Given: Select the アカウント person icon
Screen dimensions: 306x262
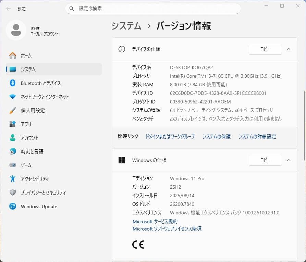Looking at the screenshot, I should tap(13, 138).
